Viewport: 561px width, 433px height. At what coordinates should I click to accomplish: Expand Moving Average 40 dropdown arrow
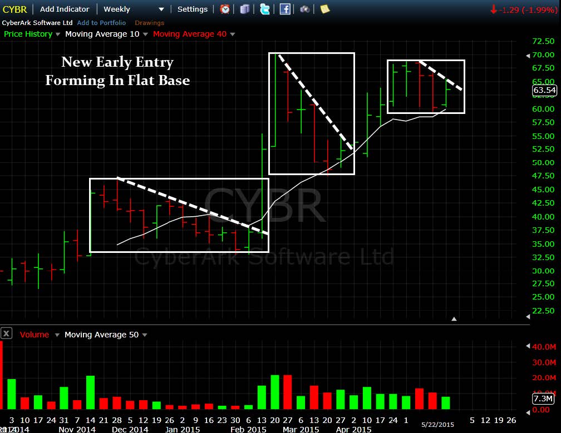pos(233,34)
